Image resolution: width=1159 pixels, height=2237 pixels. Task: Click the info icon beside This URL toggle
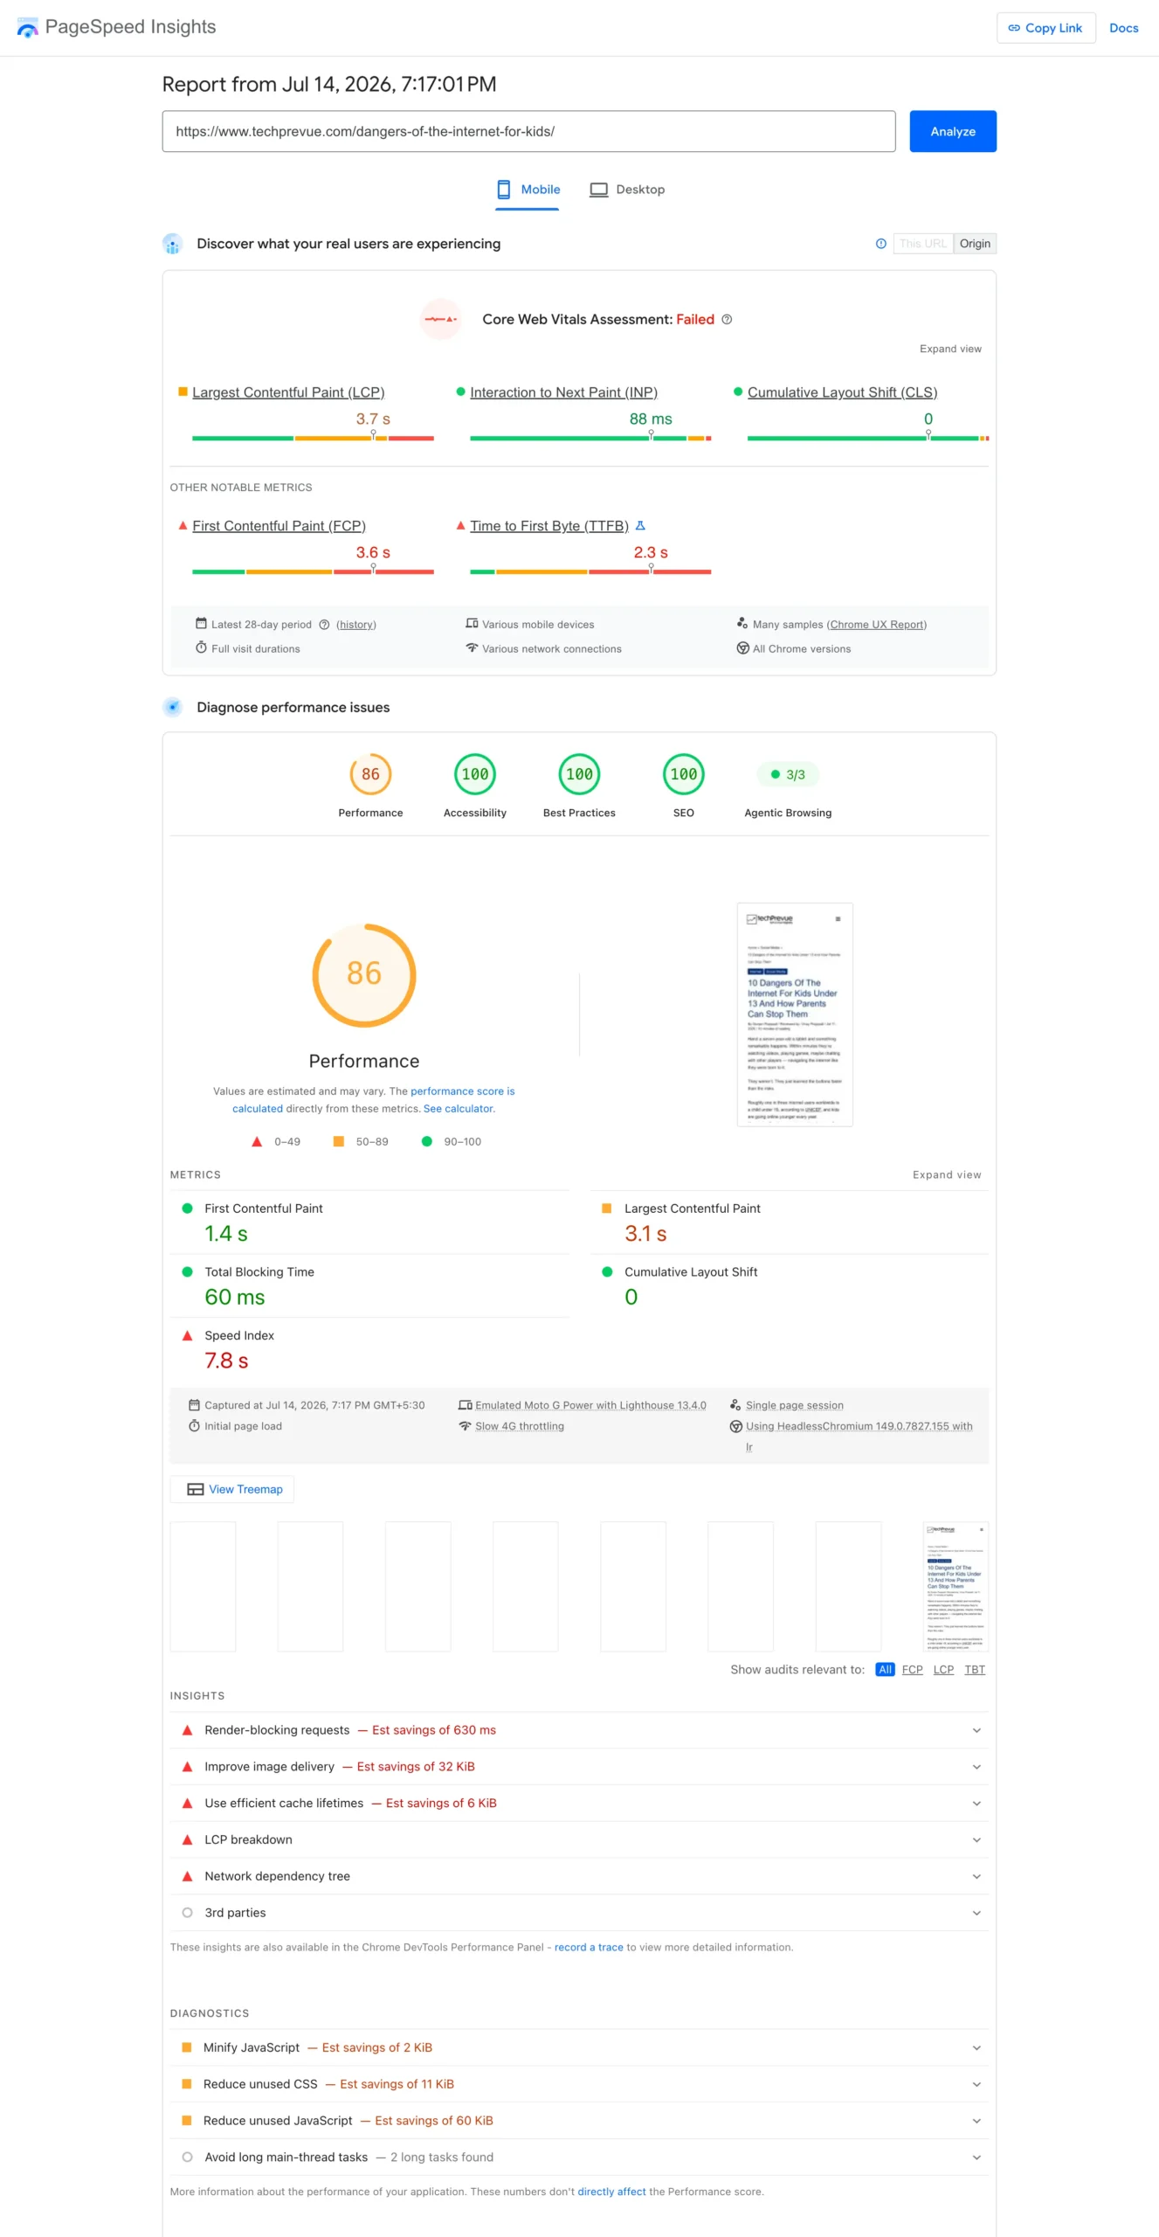[x=880, y=244]
